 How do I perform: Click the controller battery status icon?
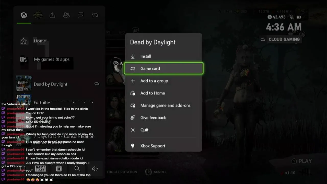click(x=299, y=17)
